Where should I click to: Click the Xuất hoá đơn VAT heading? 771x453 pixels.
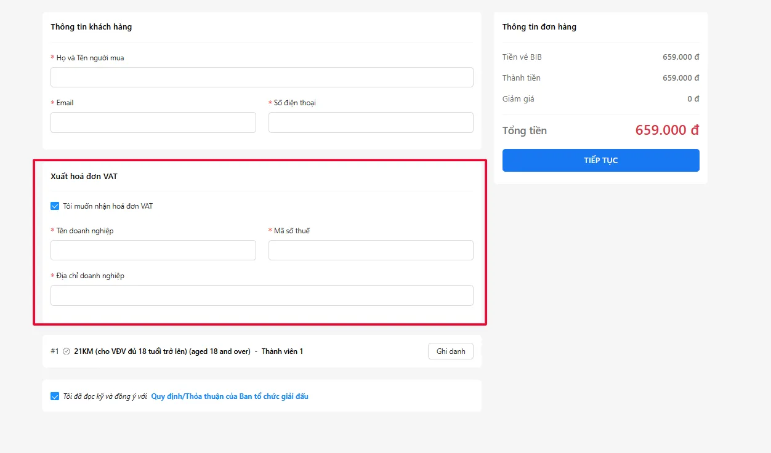[x=84, y=177]
